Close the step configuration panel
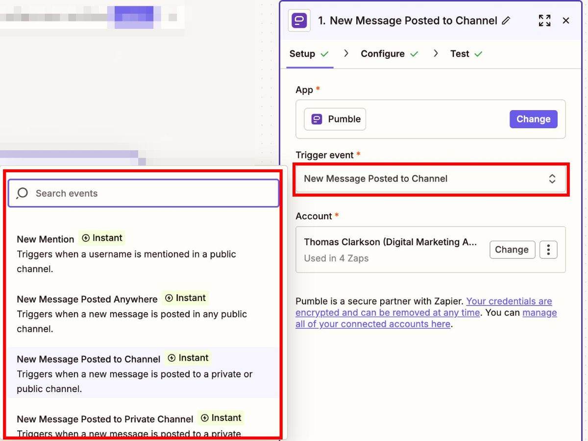Screen dimensions: 588x441 [x=566, y=21]
